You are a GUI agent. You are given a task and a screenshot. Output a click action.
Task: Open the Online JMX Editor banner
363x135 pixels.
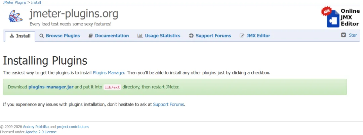click(x=340, y=17)
